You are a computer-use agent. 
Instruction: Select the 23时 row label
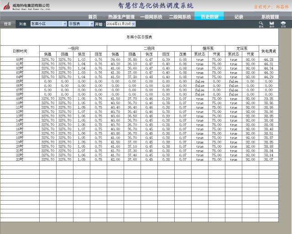(x=20, y=160)
